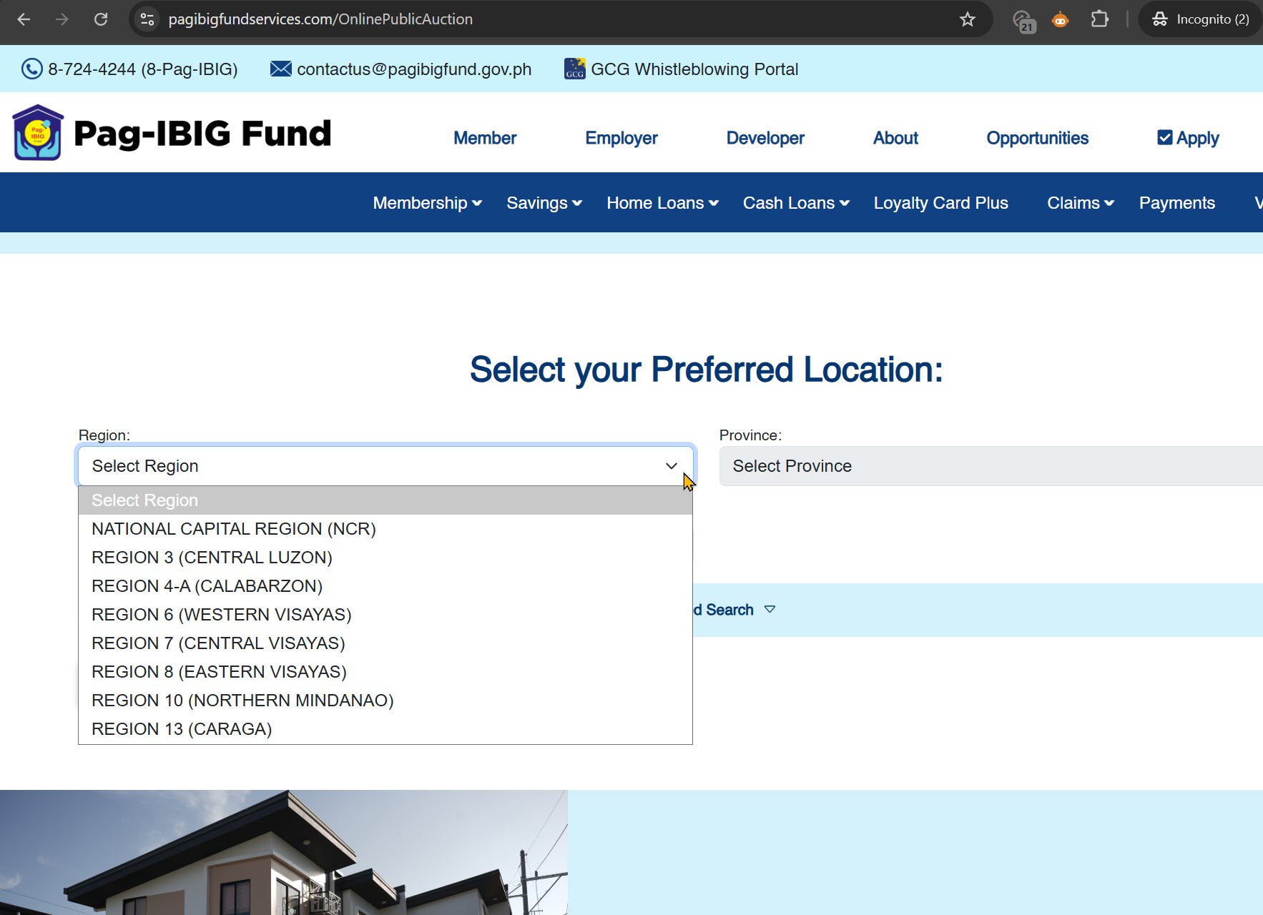Viewport: 1263px width, 915px height.
Task: Click the site permissions icon in address bar
Action: (147, 19)
